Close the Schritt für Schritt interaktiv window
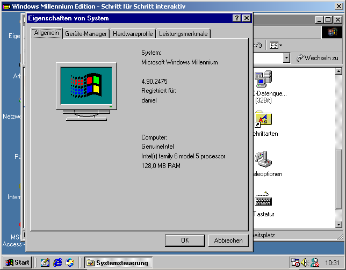This screenshot has height=270, width=346. [338, 6]
